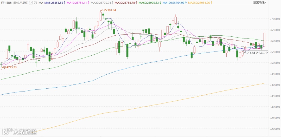
Task: Expand the 设置均线 dropdown
Action: (260, 3)
